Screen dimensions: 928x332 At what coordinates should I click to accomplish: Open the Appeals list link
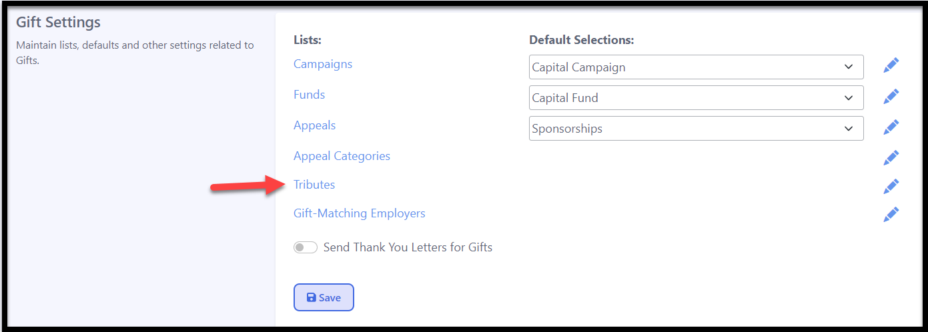point(315,125)
